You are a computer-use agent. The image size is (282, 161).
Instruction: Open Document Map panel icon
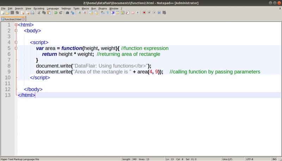click(x=123, y=13)
